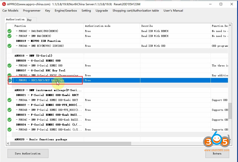
Task: Open the Engine/Gearbox menu
Action: tap(66, 11)
